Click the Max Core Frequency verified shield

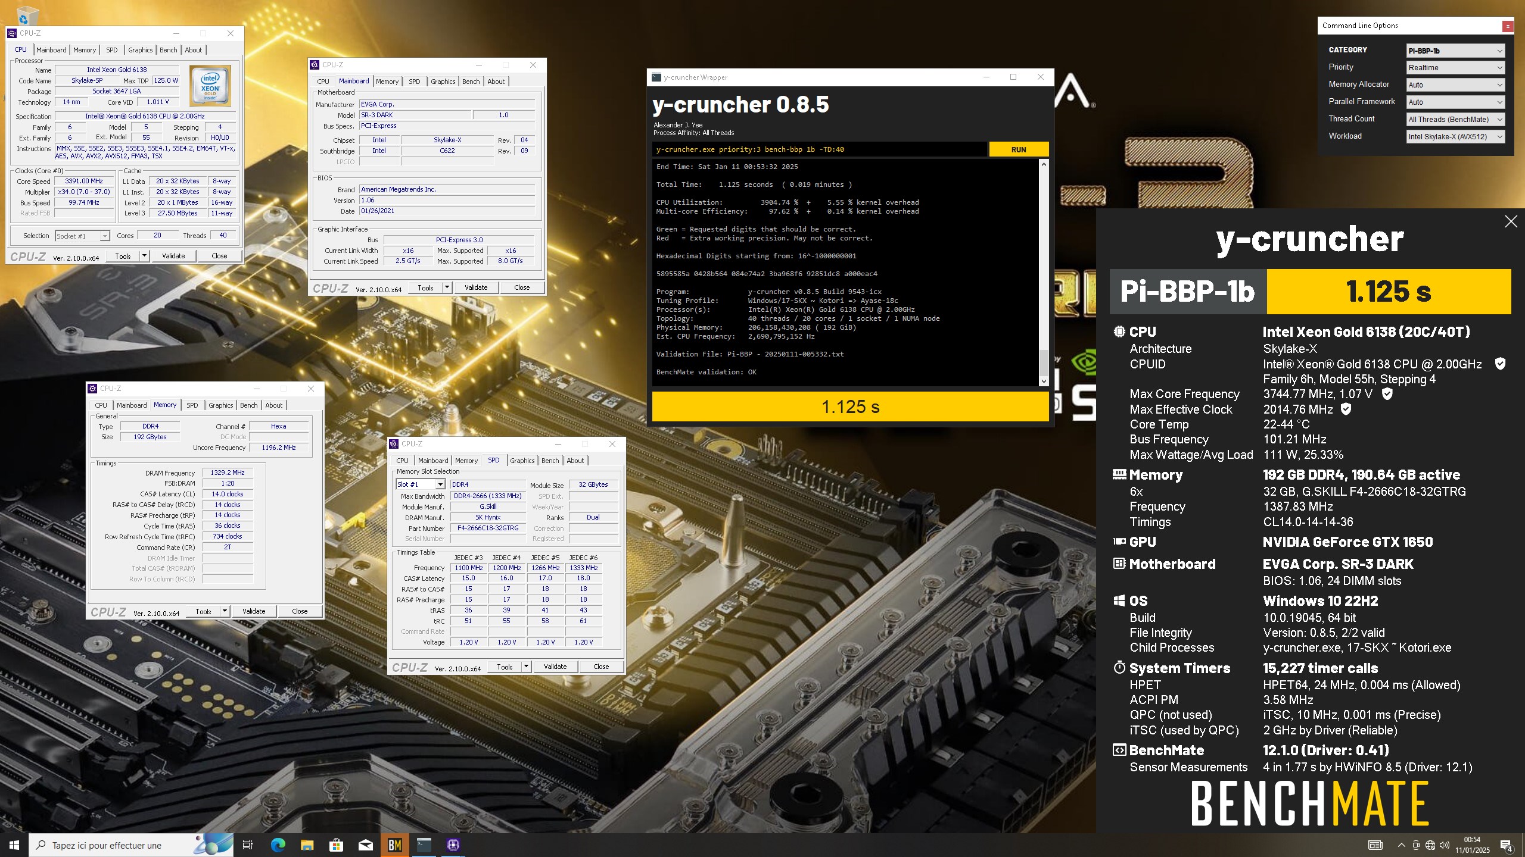(1387, 393)
